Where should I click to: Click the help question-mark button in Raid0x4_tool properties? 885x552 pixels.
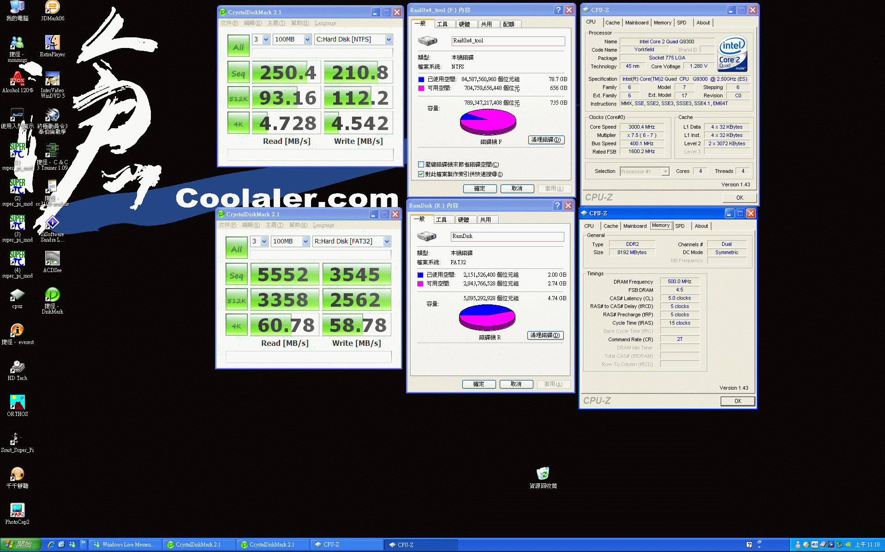tap(558, 10)
